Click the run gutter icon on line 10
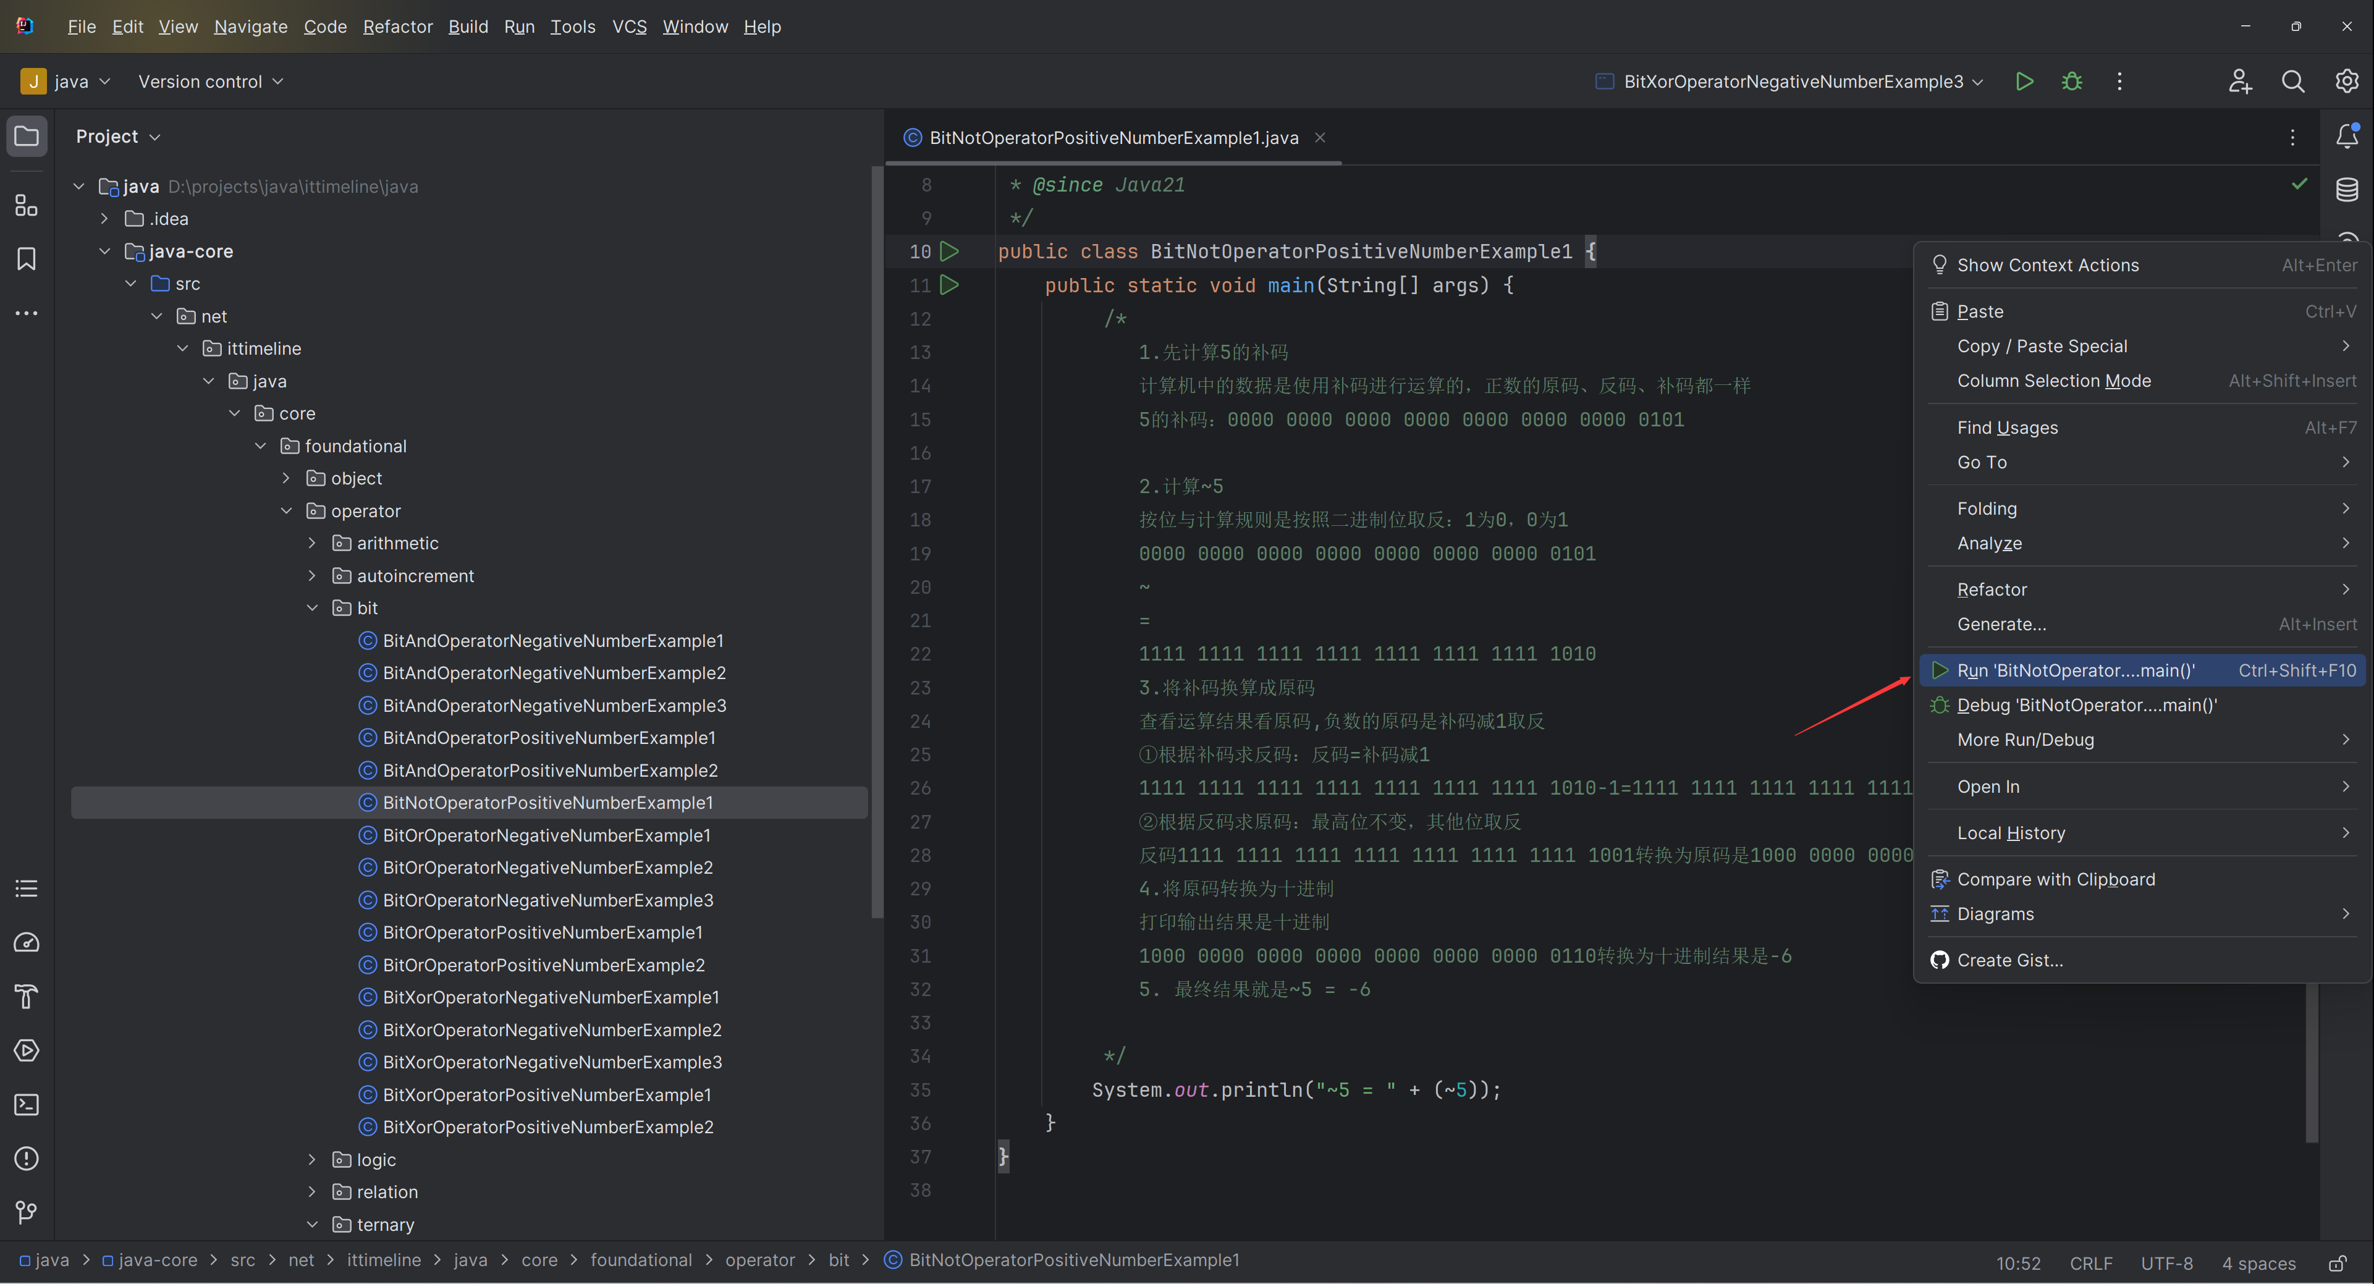Viewport: 2374px width, 1284px height. point(949,251)
